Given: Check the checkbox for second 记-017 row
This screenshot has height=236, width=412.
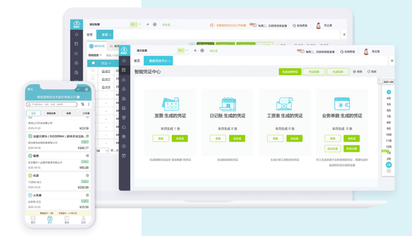Looking at the screenshot, I should (x=93, y=79).
